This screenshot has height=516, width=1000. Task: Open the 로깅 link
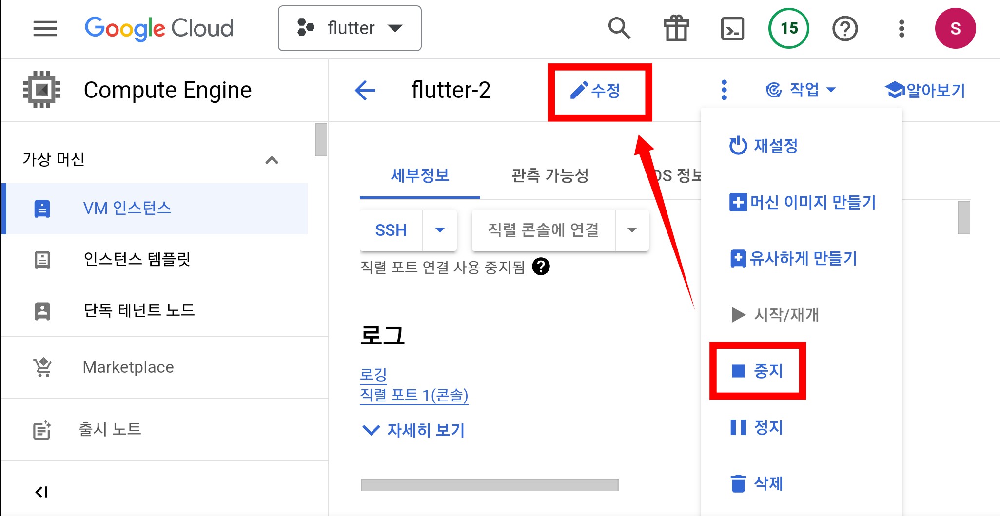click(x=373, y=374)
